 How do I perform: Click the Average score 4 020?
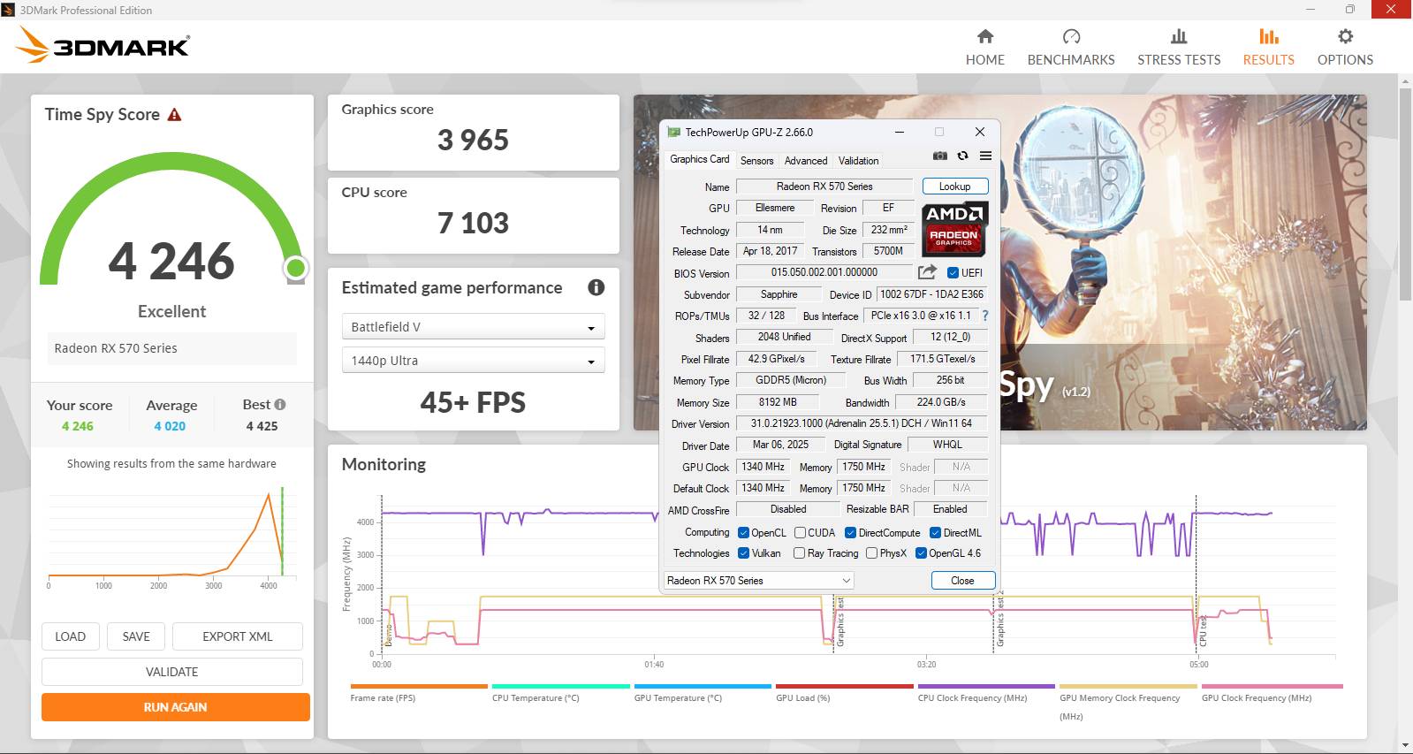[x=170, y=426]
